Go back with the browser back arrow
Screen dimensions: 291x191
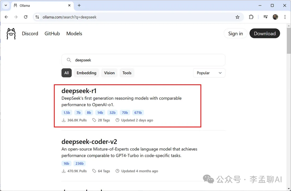click(6, 17)
